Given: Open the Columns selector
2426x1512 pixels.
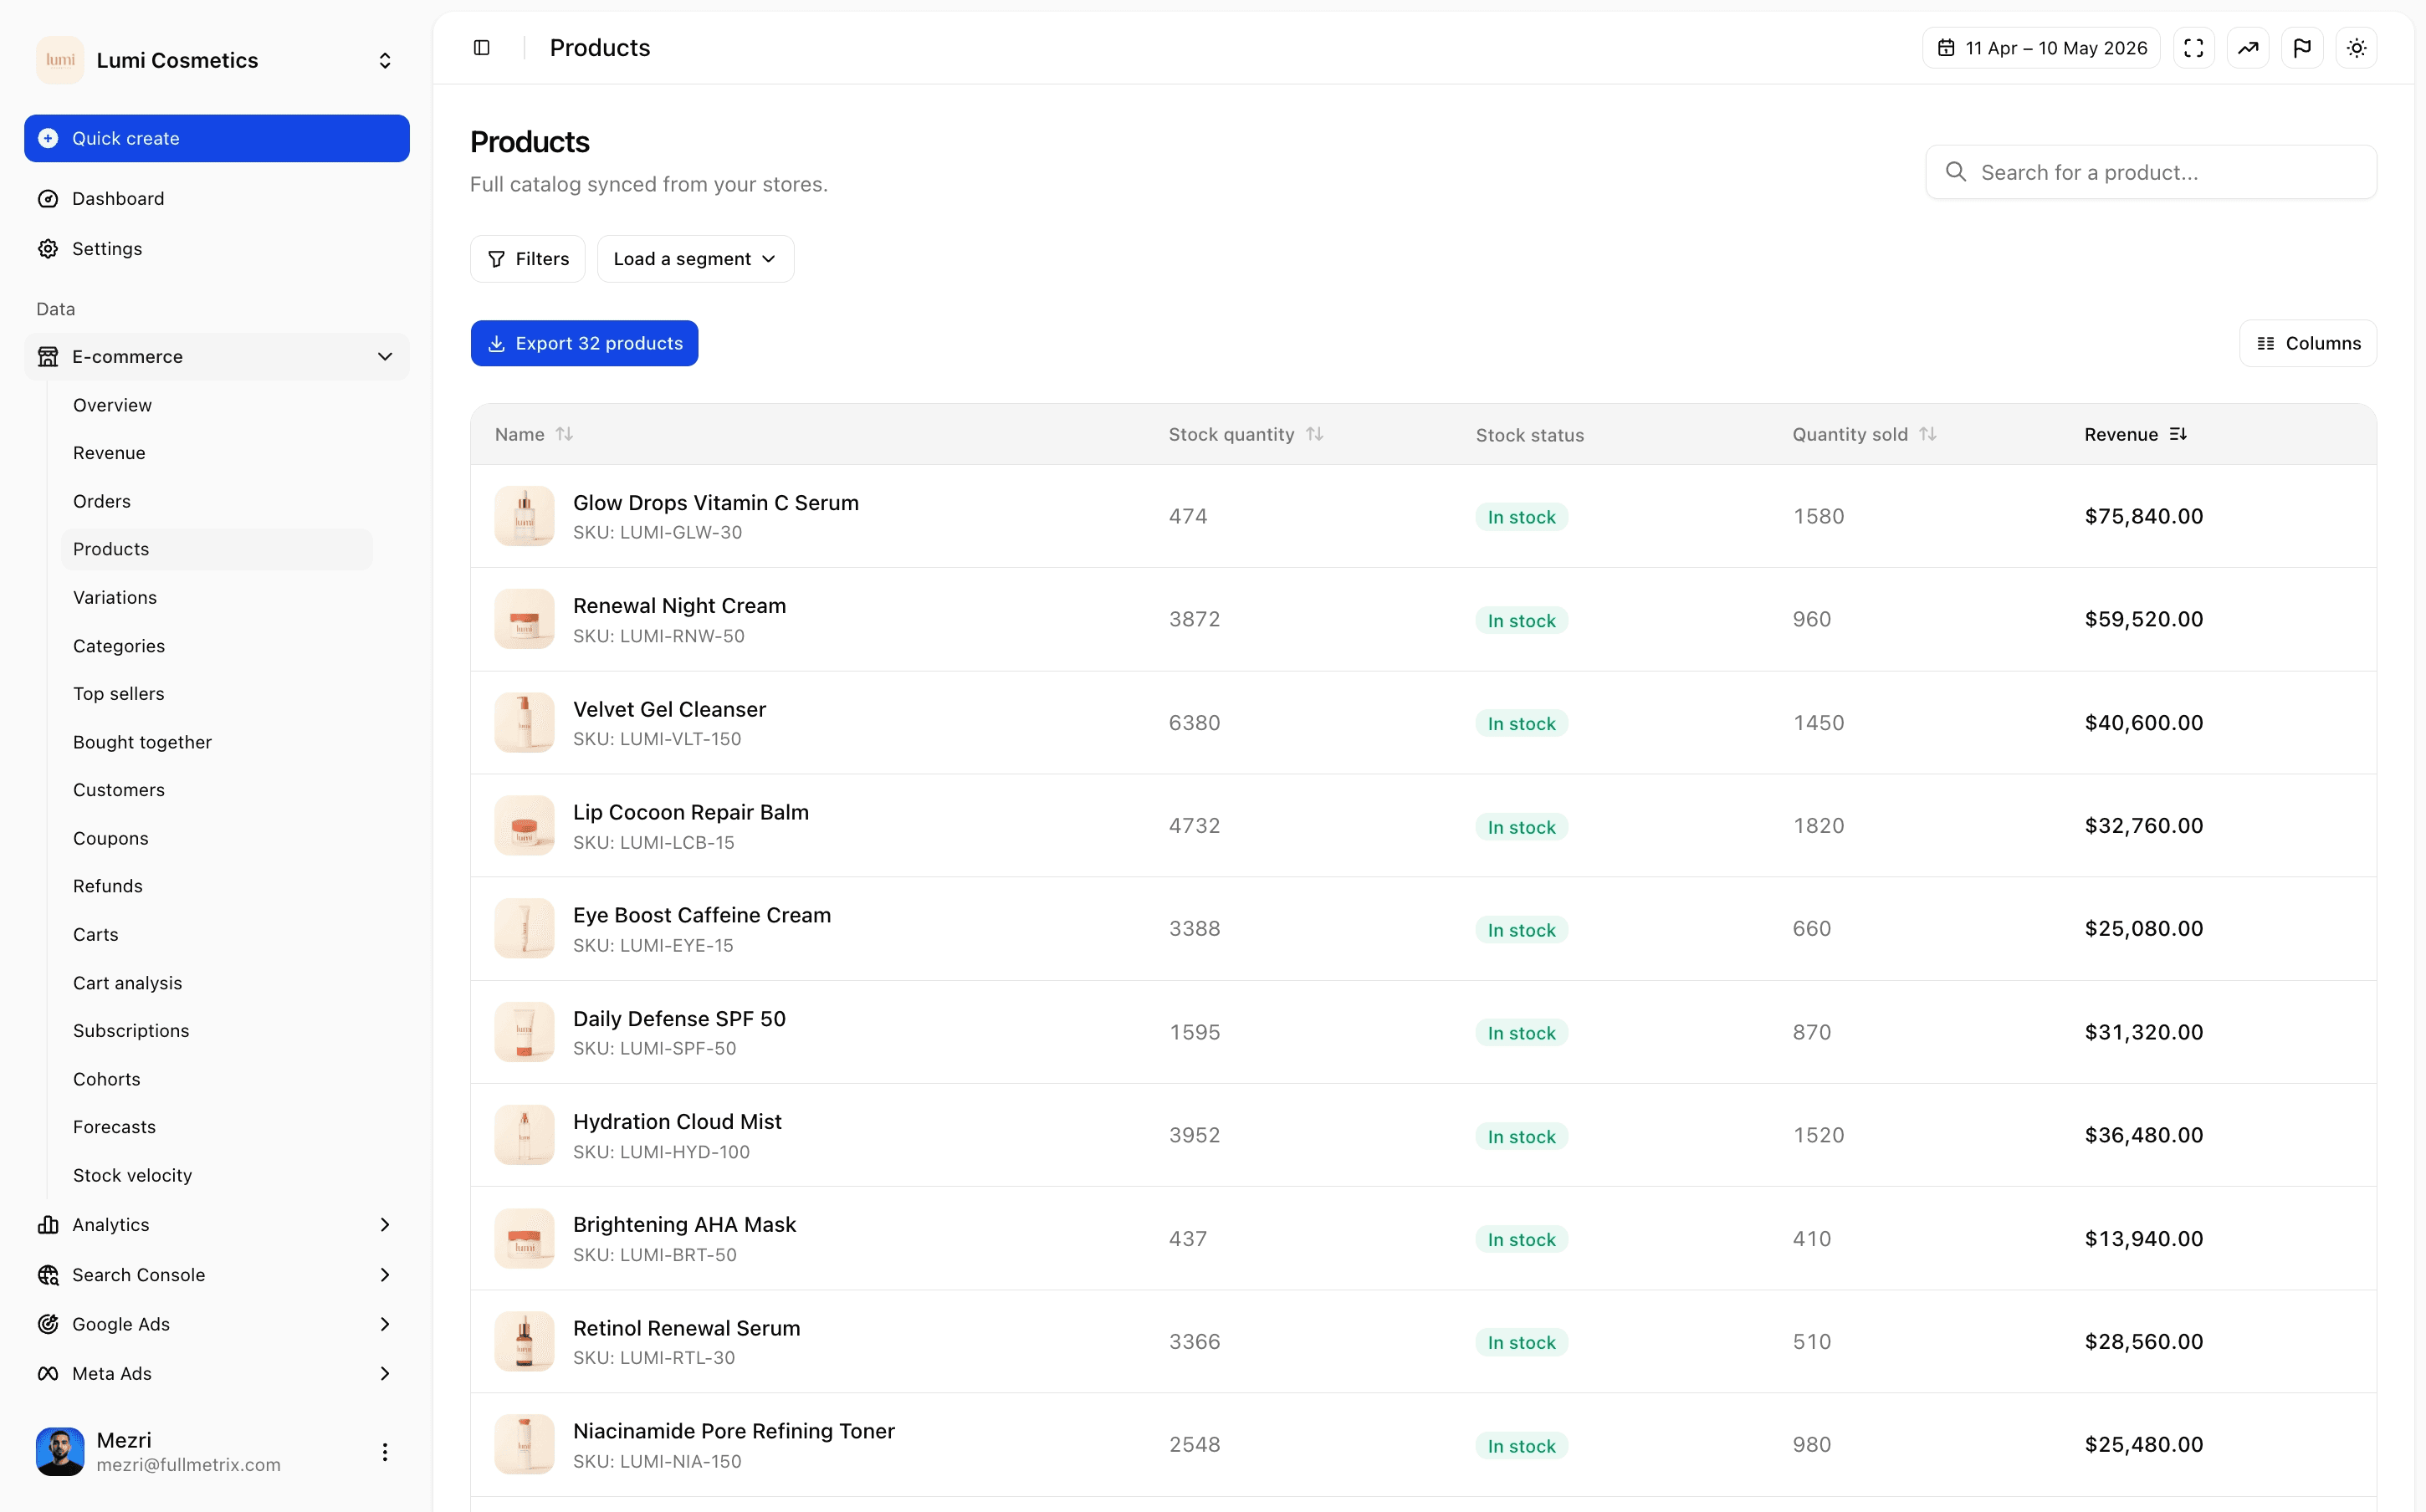Looking at the screenshot, I should click(x=2307, y=343).
